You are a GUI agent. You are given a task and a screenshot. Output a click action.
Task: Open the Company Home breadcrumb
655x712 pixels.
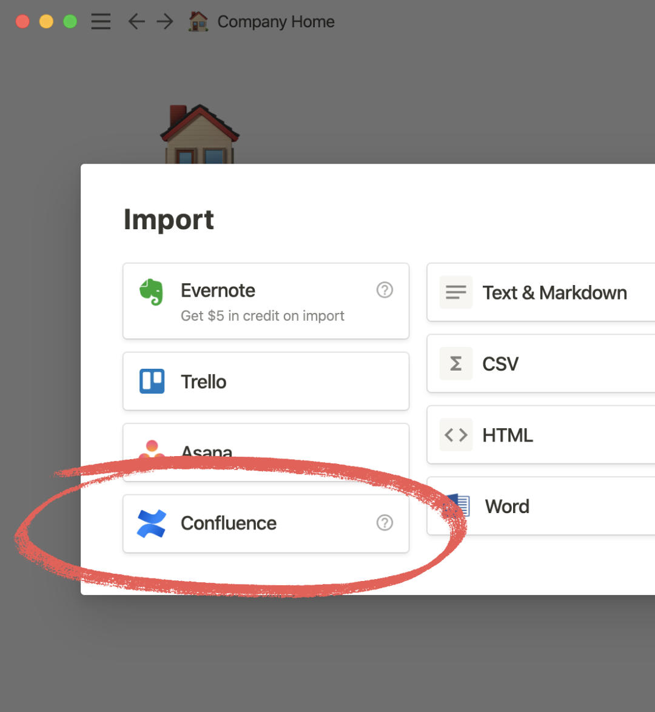pyautogui.click(x=275, y=22)
